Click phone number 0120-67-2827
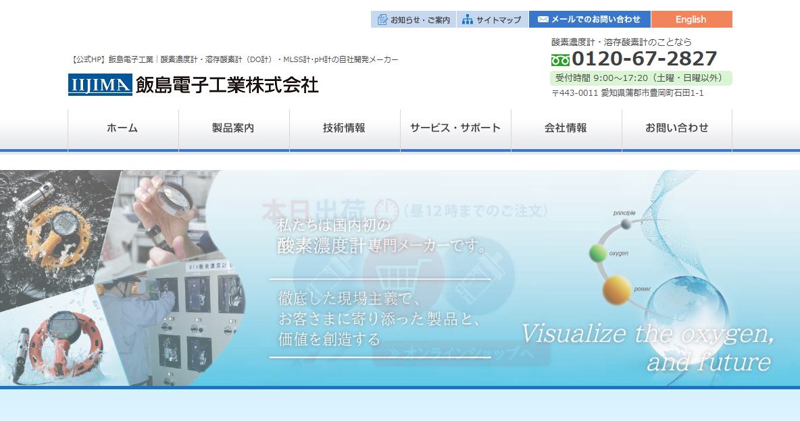The height and width of the screenshot is (421, 800). (645, 59)
